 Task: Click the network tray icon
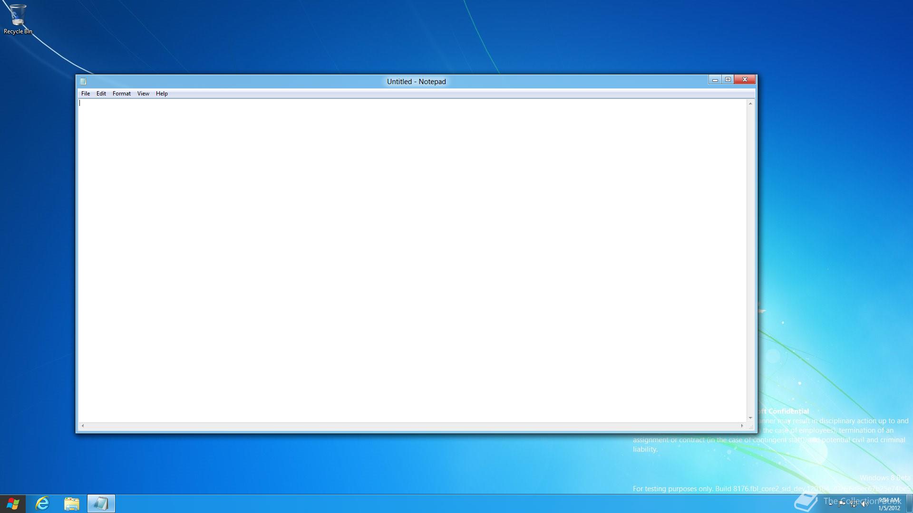854,504
